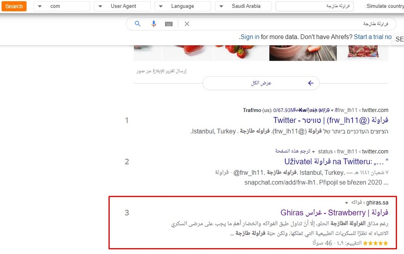Screen dimensions: 404x254
Task: Expand dropdown arrow beside ghiras.sa URL
Action: click(346, 203)
